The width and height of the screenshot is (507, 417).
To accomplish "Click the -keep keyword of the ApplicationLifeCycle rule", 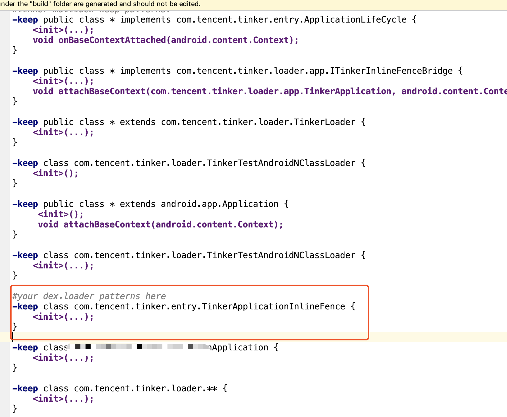I will (x=25, y=19).
